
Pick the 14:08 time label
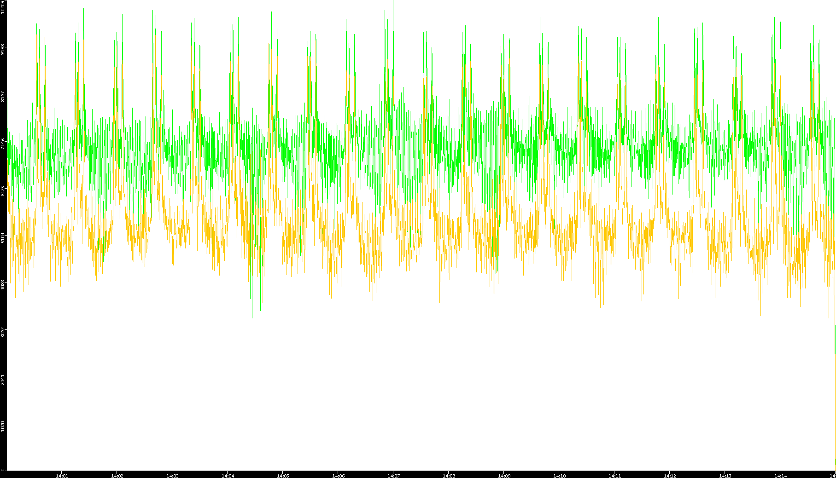coord(449,476)
